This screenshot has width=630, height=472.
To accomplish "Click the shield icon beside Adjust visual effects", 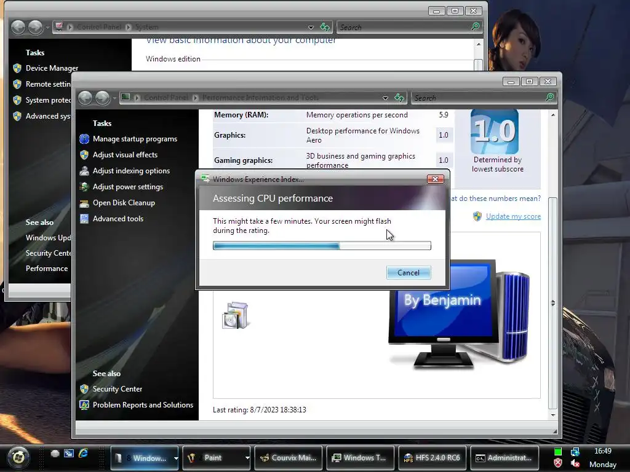I will [x=84, y=155].
